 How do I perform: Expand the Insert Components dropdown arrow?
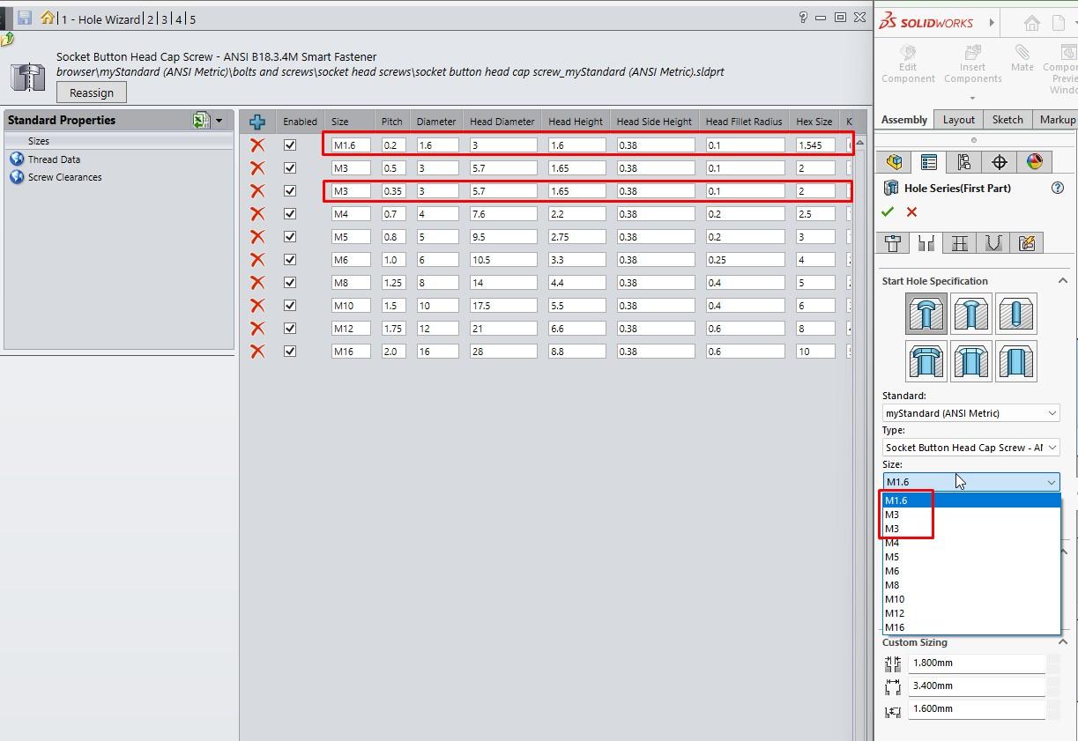pos(973,98)
